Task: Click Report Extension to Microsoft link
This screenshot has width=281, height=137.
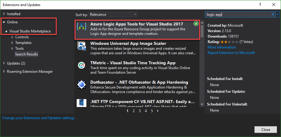Action: pos(231,53)
